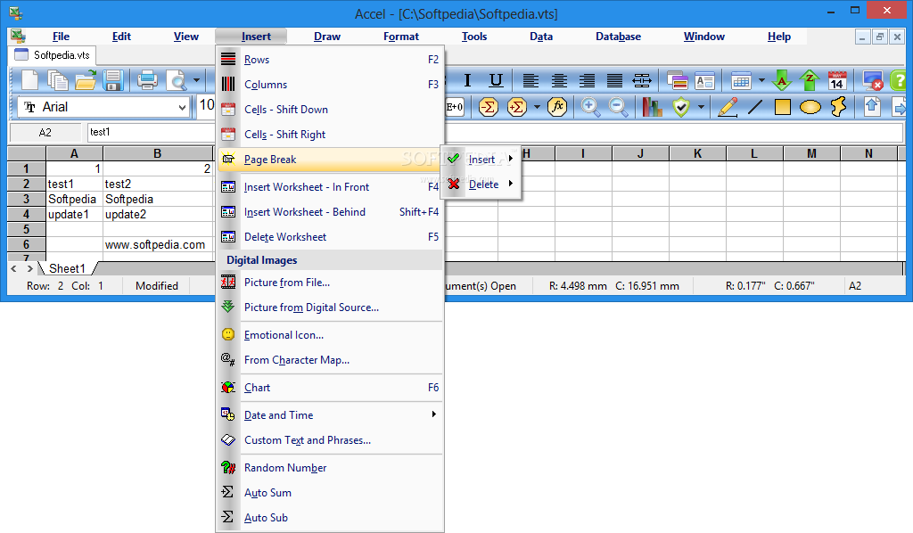
Task: Expand the Print Preview dropdown arrow
Action: pos(196,80)
